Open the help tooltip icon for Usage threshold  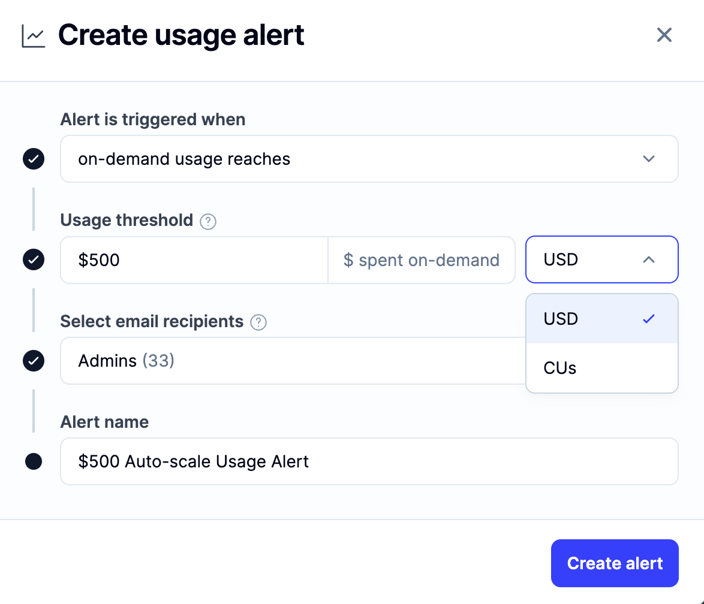pyautogui.click(x=208, y=222)
